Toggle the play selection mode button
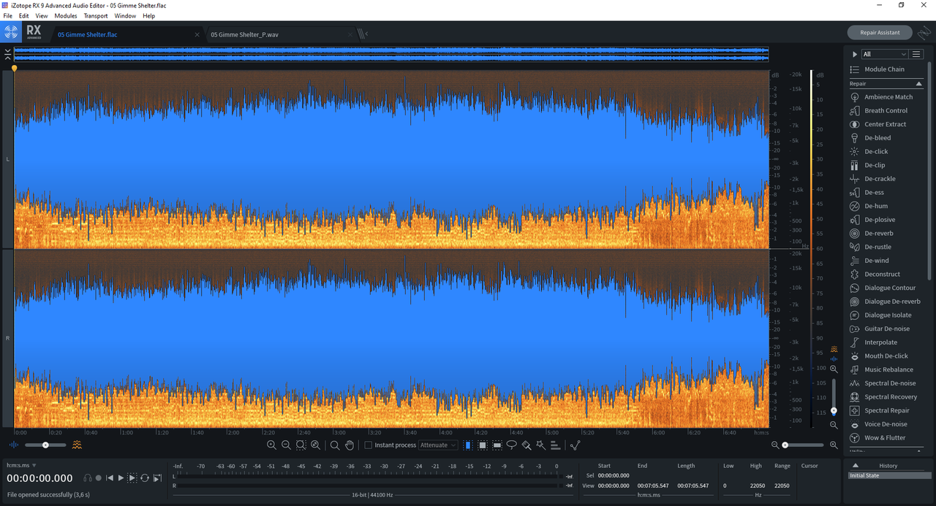Viewport: 936px width, 506px height. coord(132,478)
